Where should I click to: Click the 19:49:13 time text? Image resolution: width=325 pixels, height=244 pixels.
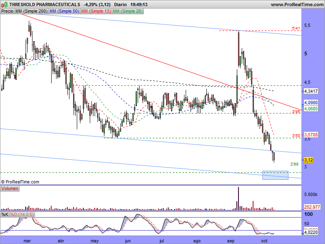pyautogui.click(x=139, y=4)
